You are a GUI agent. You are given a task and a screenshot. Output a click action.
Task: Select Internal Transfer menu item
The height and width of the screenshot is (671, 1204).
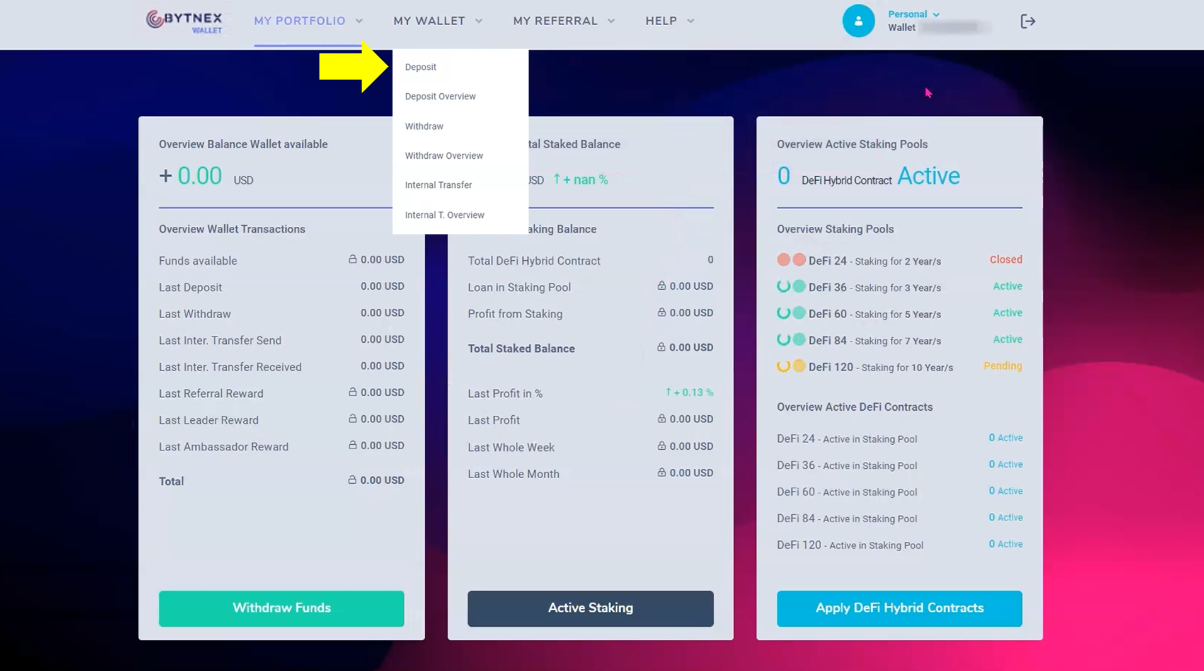pyautogui.click(x=438, y=185)
